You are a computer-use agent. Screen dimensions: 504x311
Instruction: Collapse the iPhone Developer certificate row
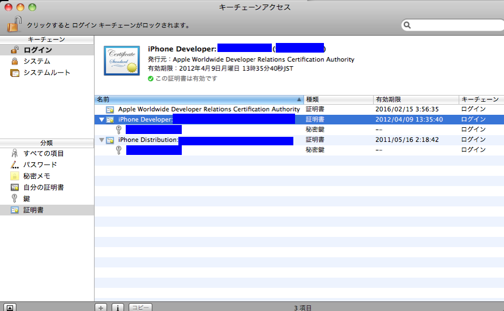pos(101,120)
